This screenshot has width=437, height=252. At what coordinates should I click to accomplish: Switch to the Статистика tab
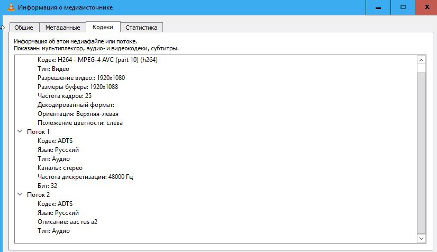[x=141, y=28]
